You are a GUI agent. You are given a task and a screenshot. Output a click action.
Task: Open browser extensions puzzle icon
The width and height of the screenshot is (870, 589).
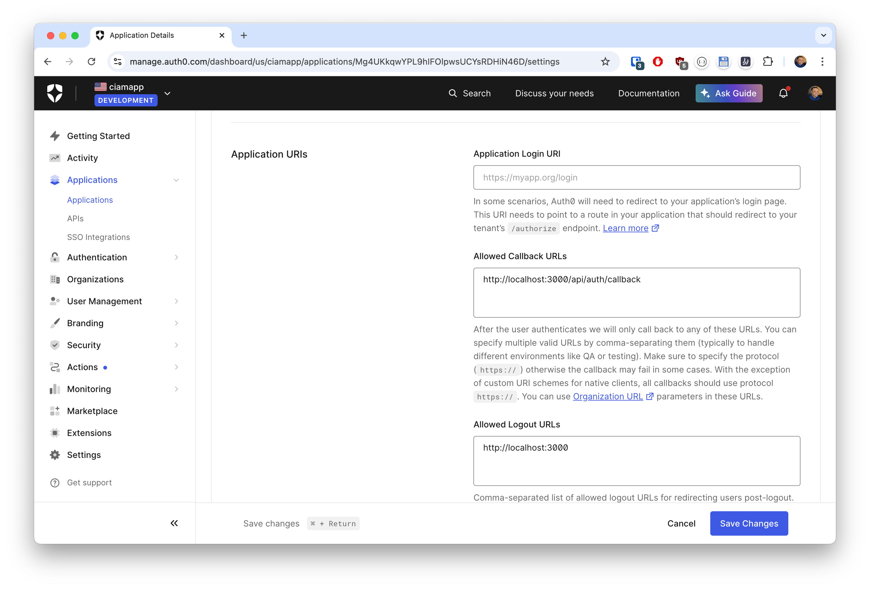pos(768,61)
